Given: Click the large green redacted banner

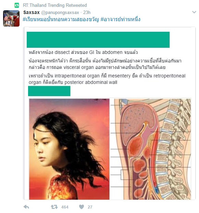Looking at the screenshot, I should pyautogui.click(x=98, y=40).
